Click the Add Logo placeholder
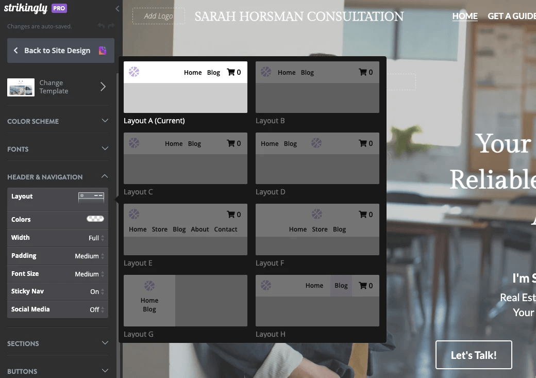Screen dimensions: 536x378 [159, 16]
